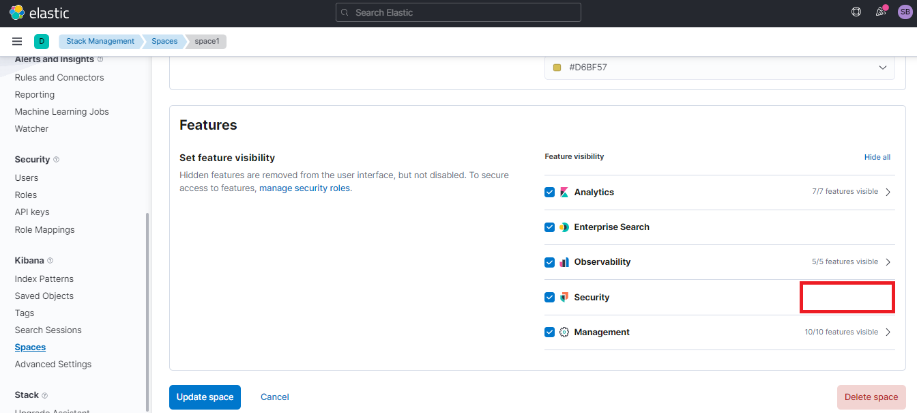This screenshot has width=917, height=413.
Task: Click the Analytics feature icon
Action: pos(564,193)
